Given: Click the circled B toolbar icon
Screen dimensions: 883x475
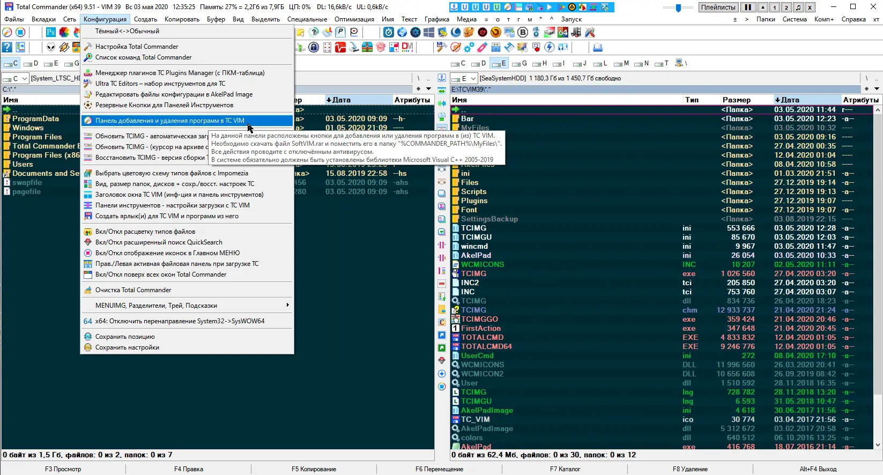Looking at the screenshot, I should [523, 33].
